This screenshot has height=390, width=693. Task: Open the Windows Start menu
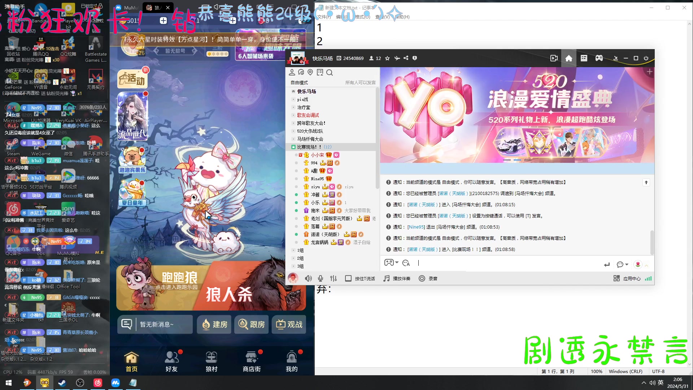pos(9,383)
